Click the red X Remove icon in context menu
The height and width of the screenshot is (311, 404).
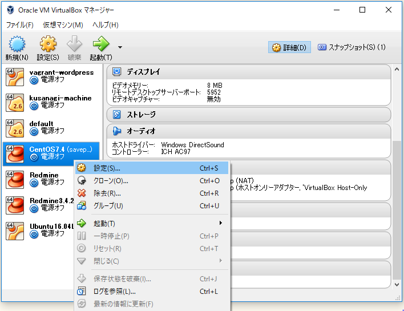(82, 193)
